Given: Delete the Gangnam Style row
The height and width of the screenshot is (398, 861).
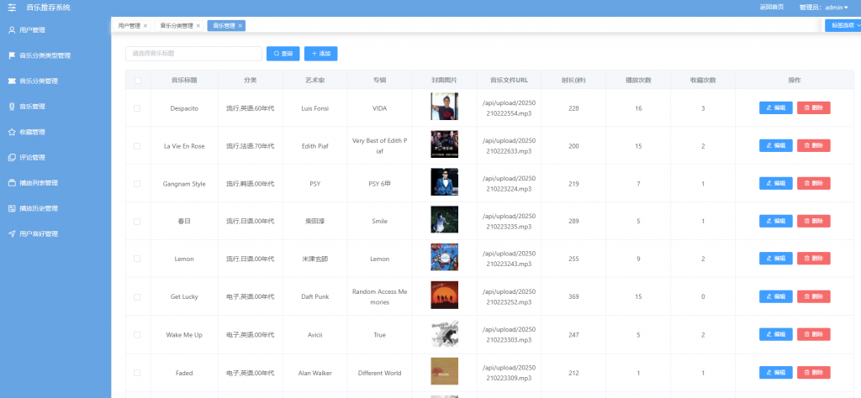Looking at the screenshot, I should [813, 183].
